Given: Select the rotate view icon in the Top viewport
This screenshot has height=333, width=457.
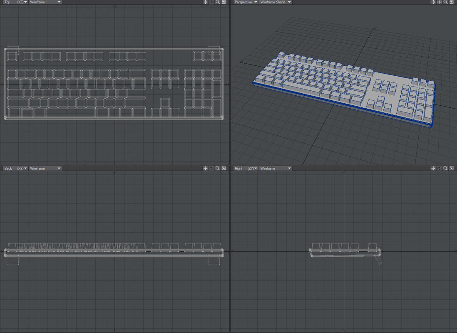Looking at the screenshot, I should click(211, 2).
